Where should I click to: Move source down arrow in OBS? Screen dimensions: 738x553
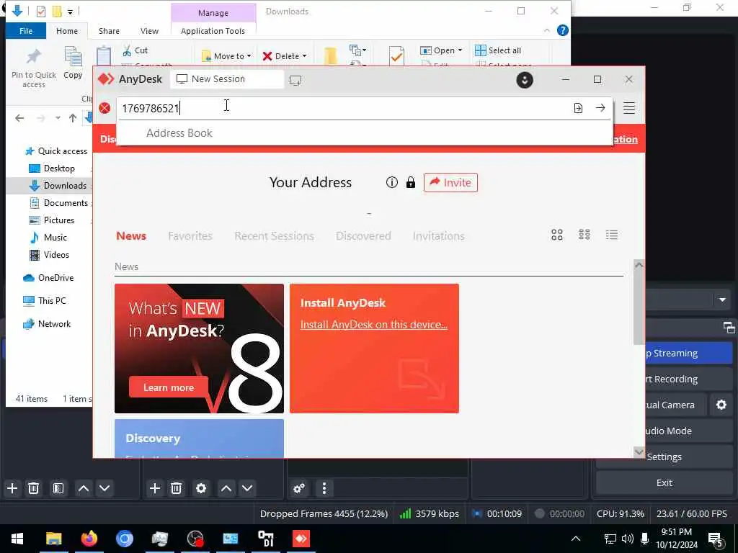(x=247, y=489)
